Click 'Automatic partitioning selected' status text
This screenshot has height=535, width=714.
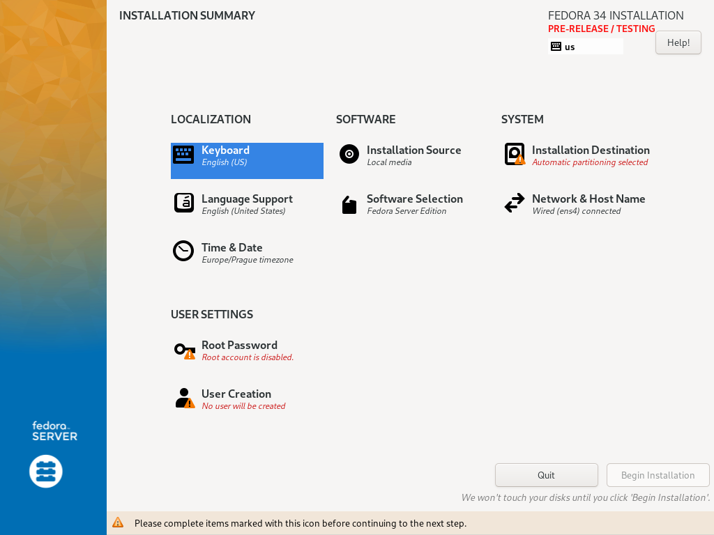point(590,162)
